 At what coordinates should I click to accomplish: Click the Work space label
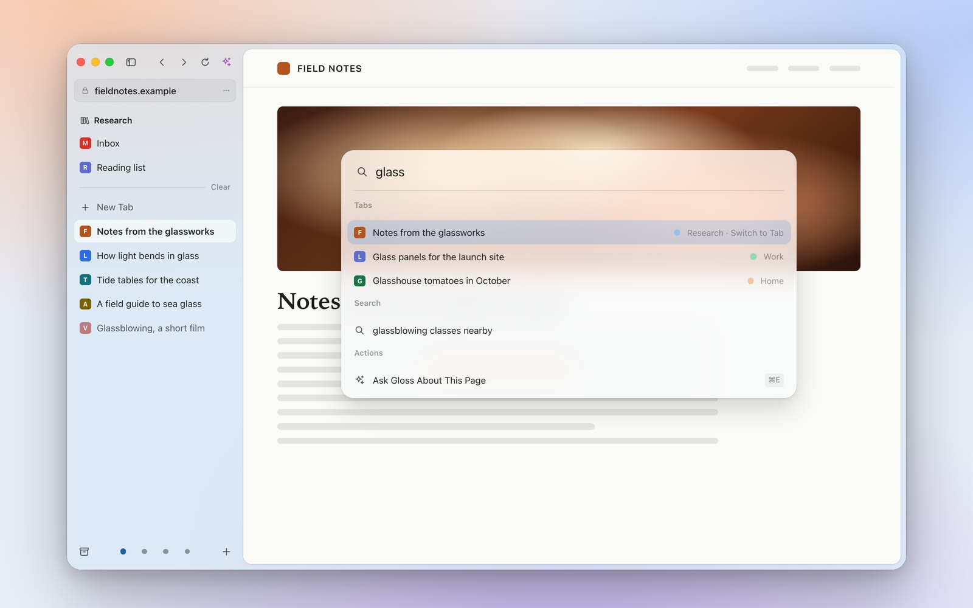tap(774, 257)
